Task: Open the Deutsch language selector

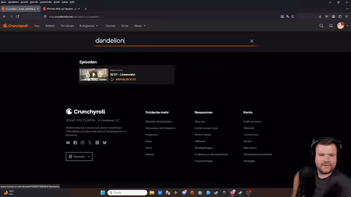Action: coord(79,157)
